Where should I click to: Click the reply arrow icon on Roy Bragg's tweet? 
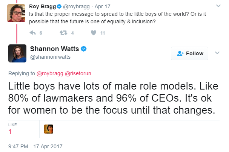[32, 33]
